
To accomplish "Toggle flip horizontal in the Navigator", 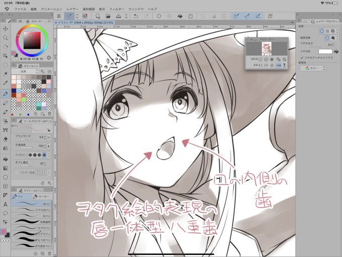I will pyautogui.click(x=279, y=66).
